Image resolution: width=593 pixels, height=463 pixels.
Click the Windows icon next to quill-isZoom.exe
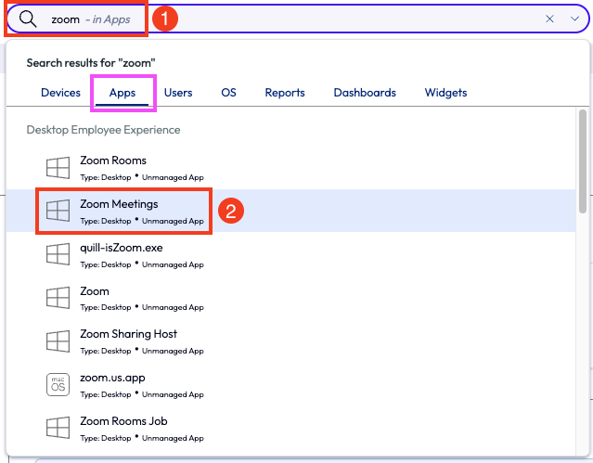(58, 255)
